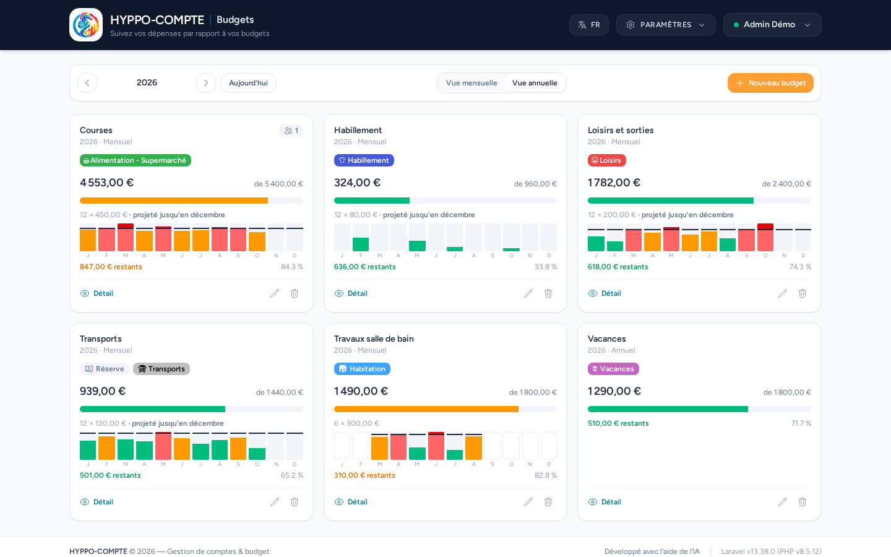
Task: Click '847,00 € restants' text
Action: pos(111,267)
